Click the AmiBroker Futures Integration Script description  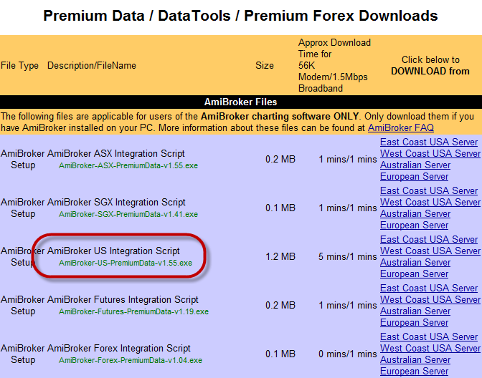coord(123,299)
